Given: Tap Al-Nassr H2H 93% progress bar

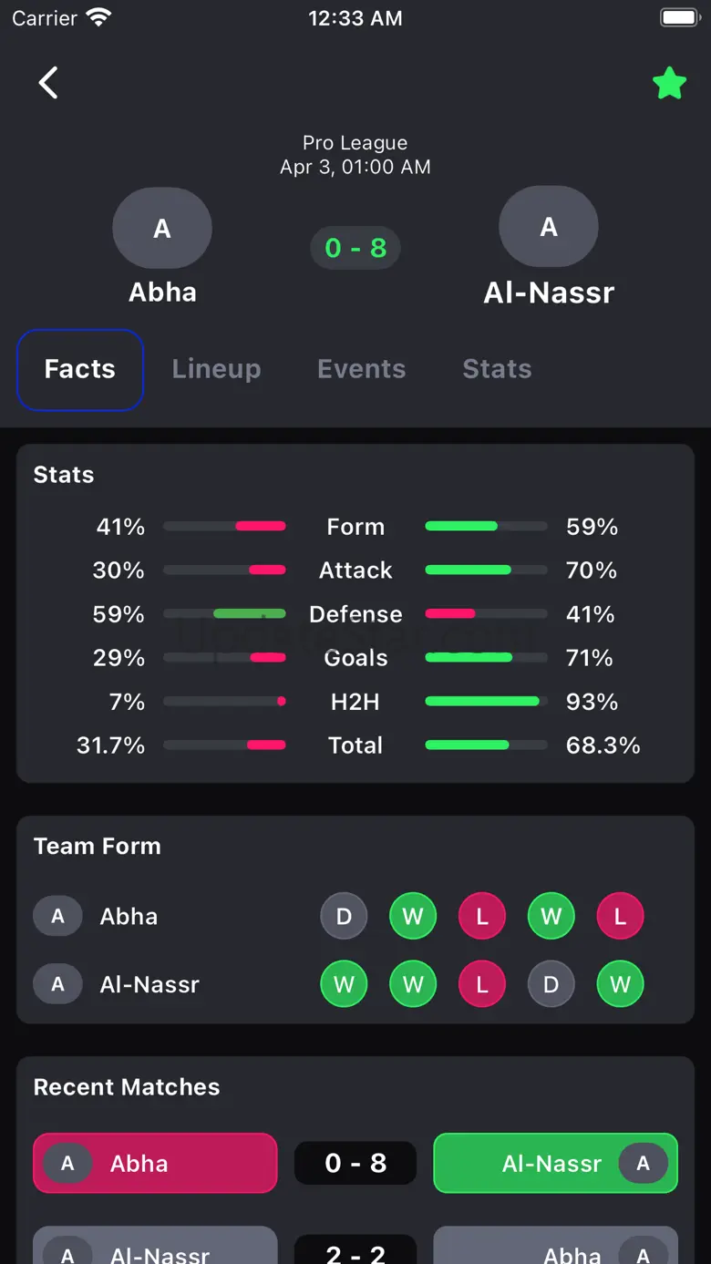Looking at the screenshot, I should pyautogui.click(x=486, y=702).
